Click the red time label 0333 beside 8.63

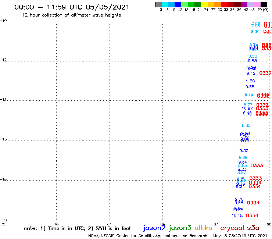pyautogui.click(x=257, y=165)
